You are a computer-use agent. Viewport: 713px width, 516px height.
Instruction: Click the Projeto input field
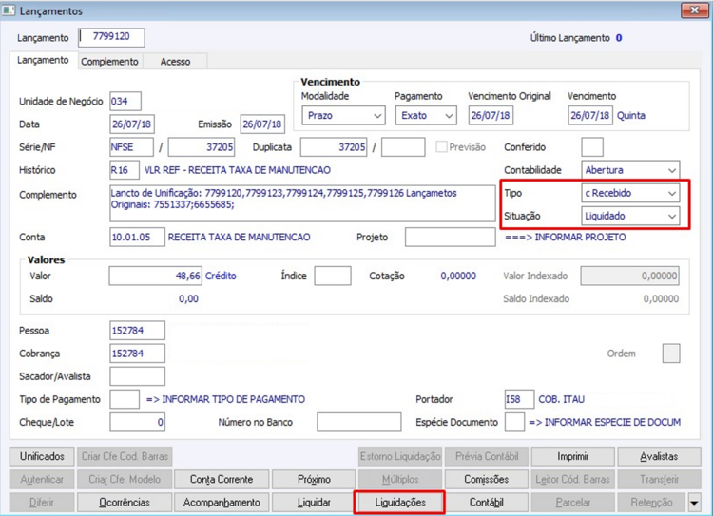451,237
